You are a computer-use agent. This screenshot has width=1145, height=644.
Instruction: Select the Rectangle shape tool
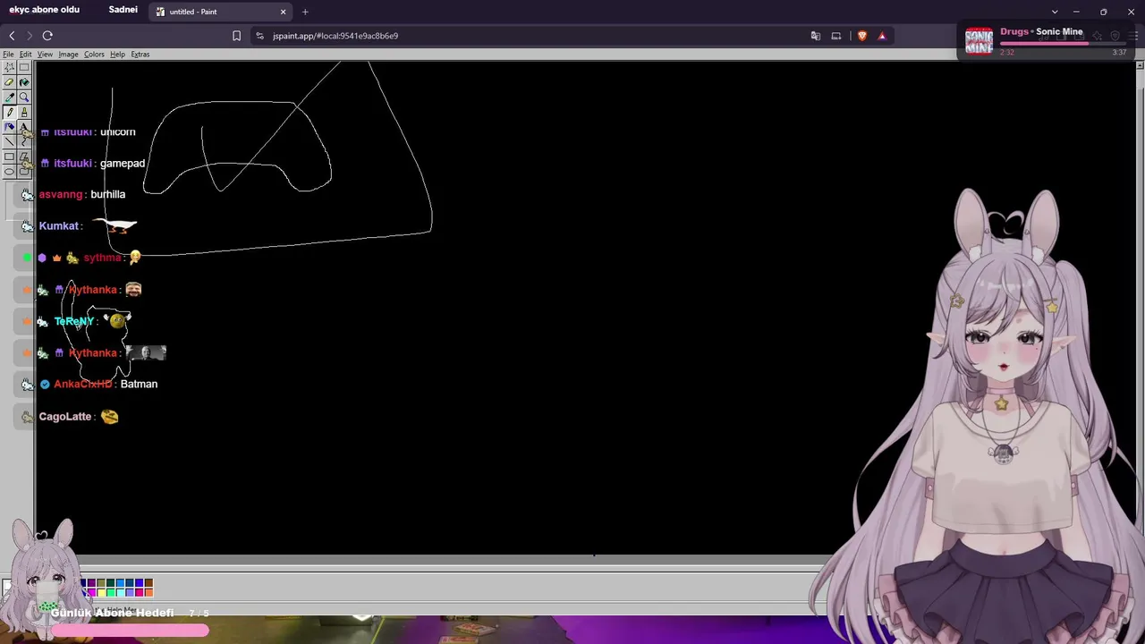9,157
